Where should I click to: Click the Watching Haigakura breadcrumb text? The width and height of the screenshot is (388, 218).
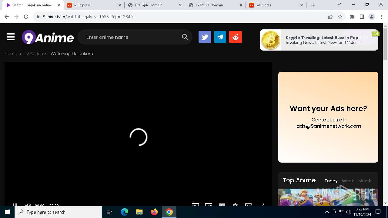click(72, 54)
